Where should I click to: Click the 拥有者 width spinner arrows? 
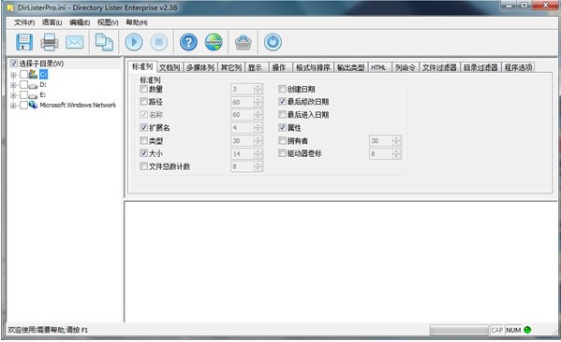[x=396, y=141]
